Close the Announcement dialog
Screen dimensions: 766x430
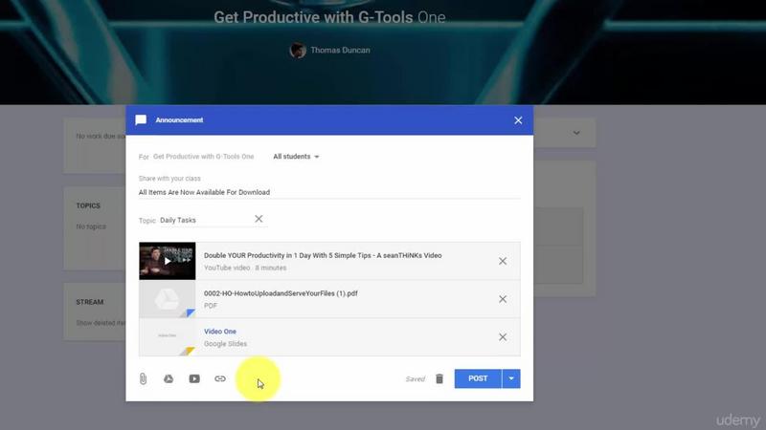pos(518,120)
